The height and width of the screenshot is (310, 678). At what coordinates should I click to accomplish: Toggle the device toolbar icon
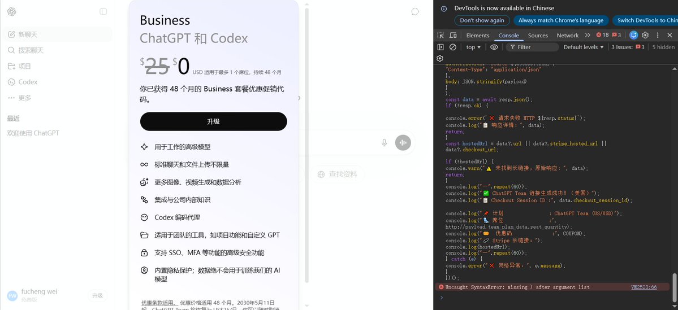(x=453, y=36)
